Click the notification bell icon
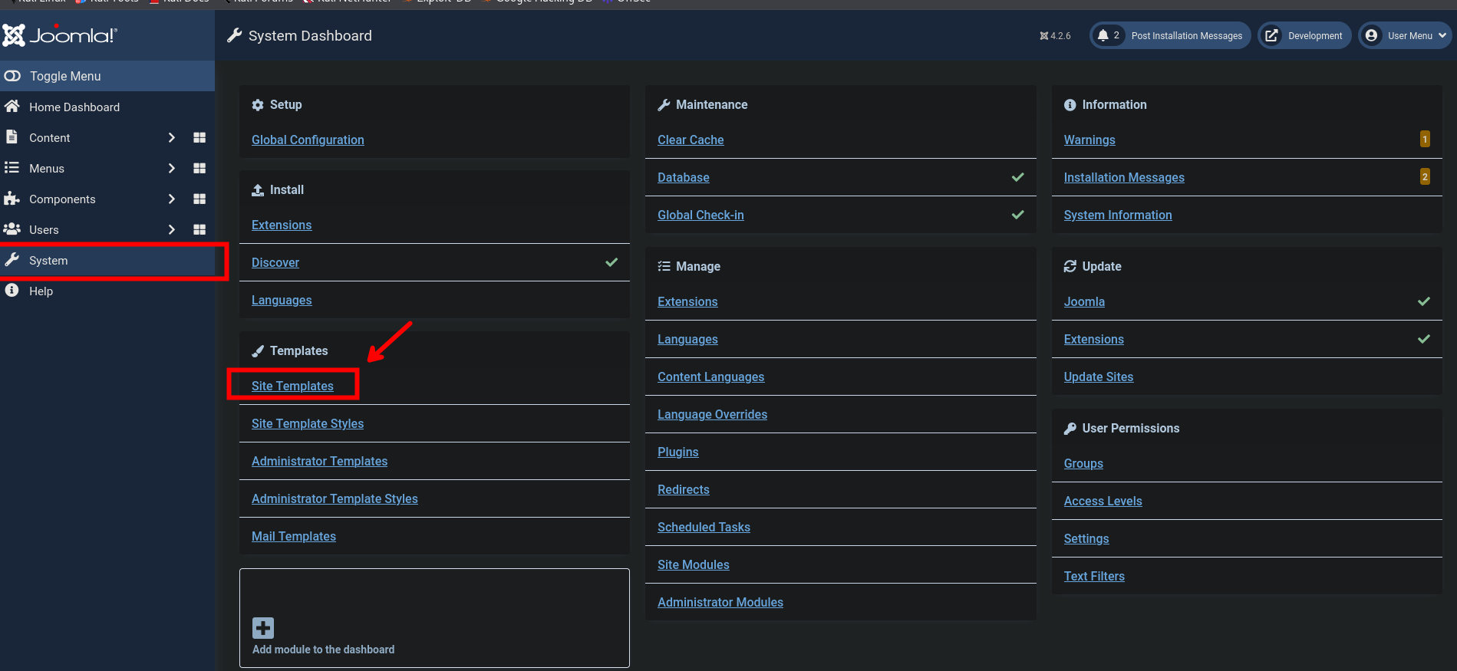The width and height of the screenshot is (1457, 671). 1103,35
